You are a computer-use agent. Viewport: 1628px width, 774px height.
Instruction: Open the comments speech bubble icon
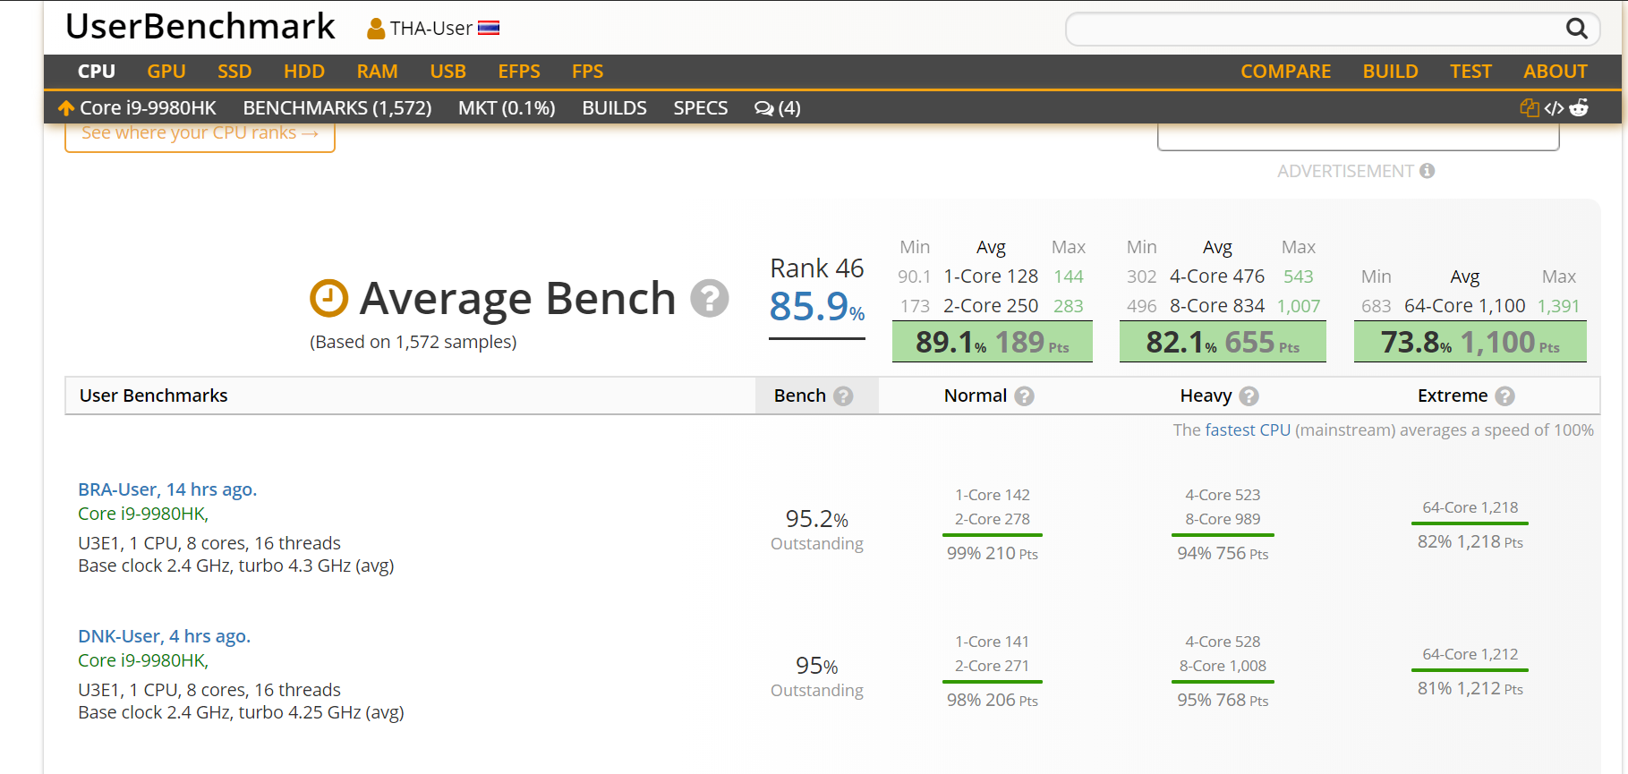point(763,108)
